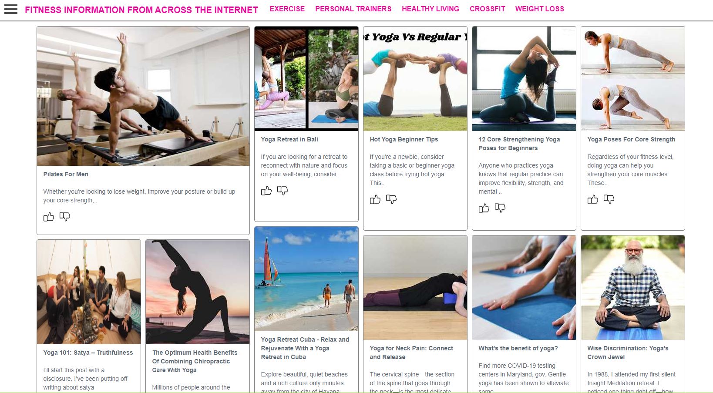Open the Personal Trainers section

coord(353,9)
